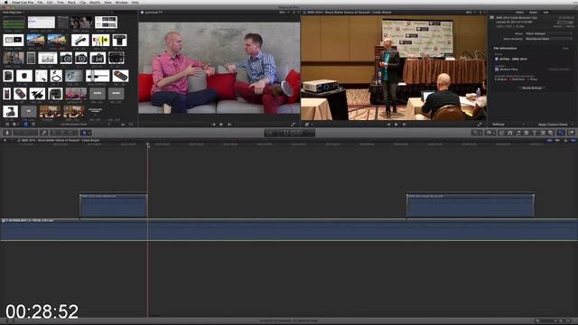Open the Hide Rejected filter menu

[14, 12]
